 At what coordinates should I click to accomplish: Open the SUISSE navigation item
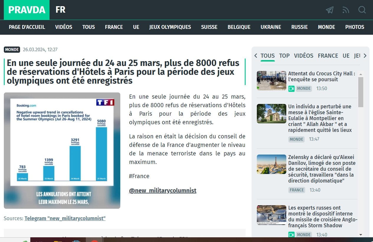pyautogui.click(x=209, y=27)
